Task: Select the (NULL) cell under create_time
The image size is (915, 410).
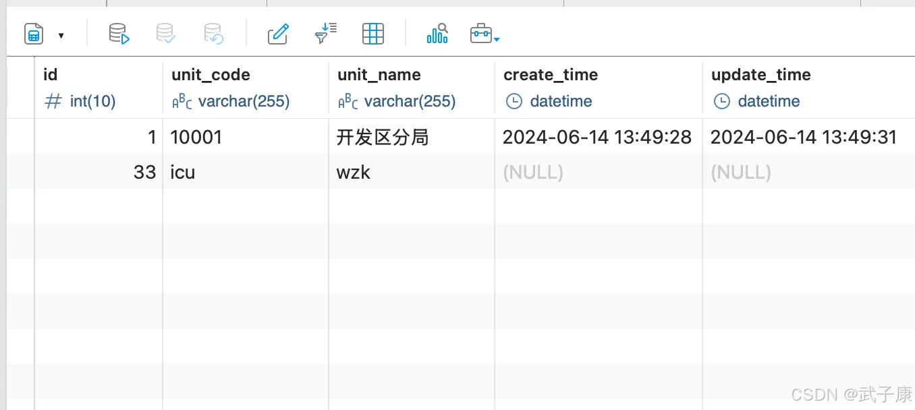Action: pos(599,172)
